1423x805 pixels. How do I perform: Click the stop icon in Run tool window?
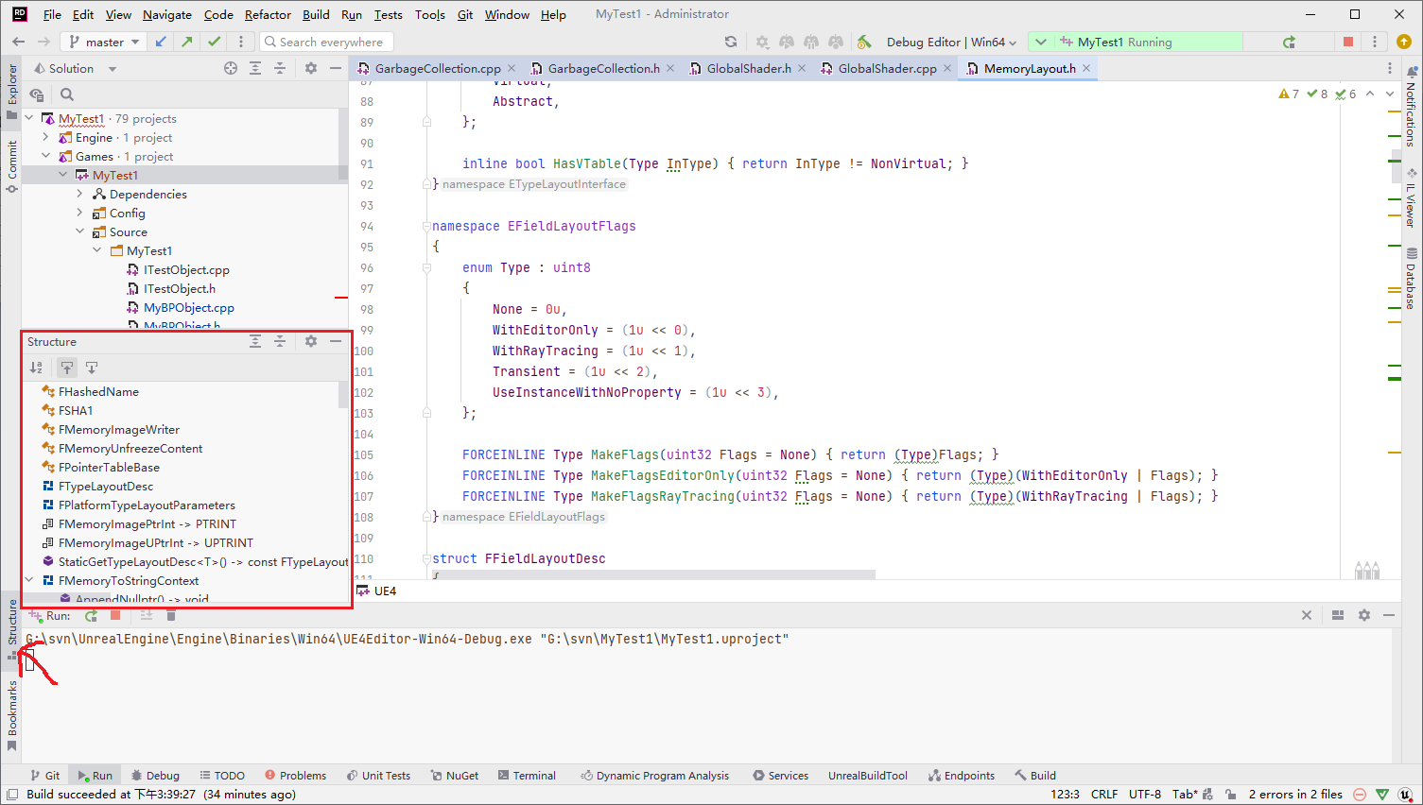[115, 616]
